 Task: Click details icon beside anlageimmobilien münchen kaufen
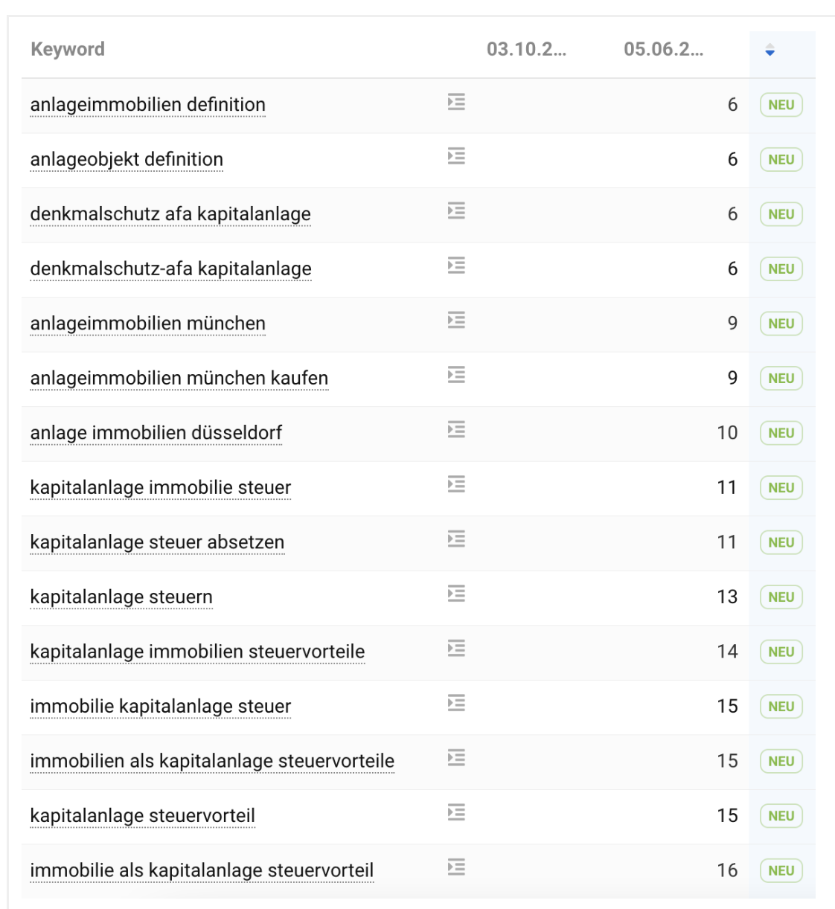[456, 375]
